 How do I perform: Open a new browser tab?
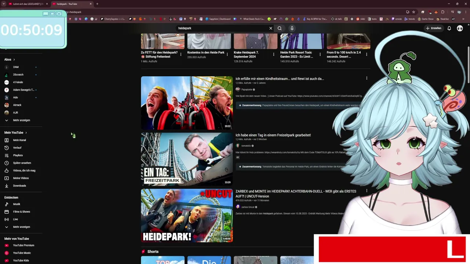[97, 4]
